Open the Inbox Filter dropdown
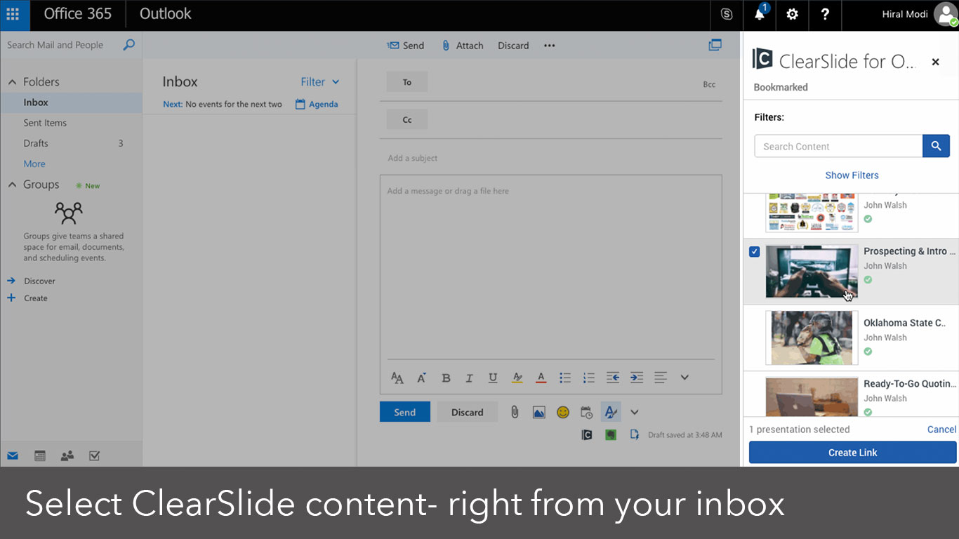This screenshot has height=539, width=959. 320,82
